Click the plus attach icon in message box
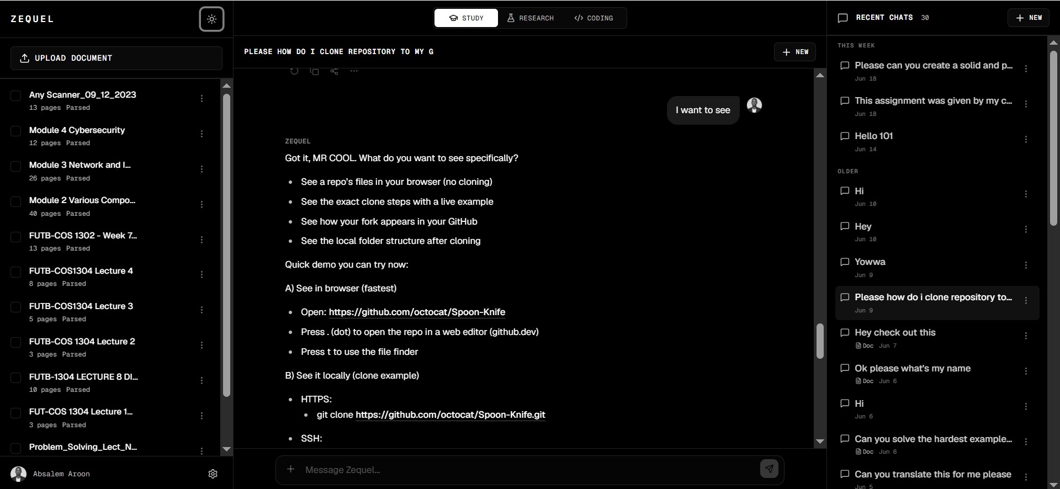This screenshot has height=489, width=1060. coord(290,469)
